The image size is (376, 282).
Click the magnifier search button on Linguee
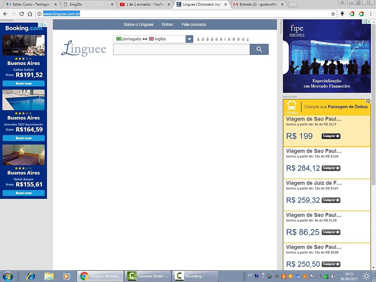coord(259,49)
